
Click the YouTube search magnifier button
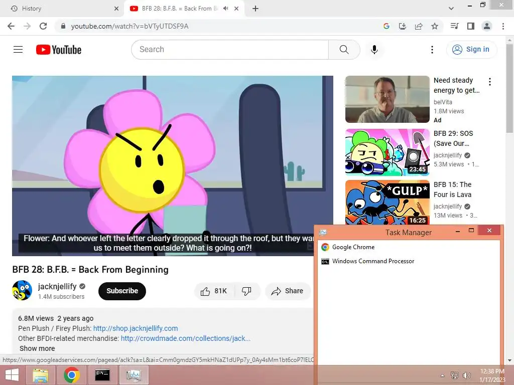click(344, 50)
